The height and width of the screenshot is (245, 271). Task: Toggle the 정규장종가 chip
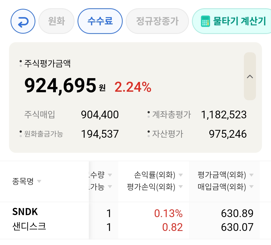tap(157, 21)
